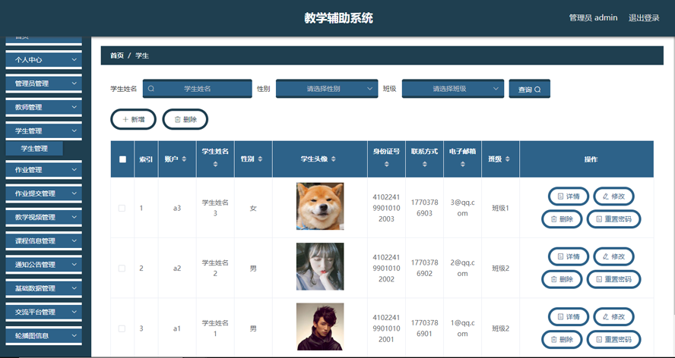
Task: Open the 作业管理 sidebar menu
Action: coord(43,170)
